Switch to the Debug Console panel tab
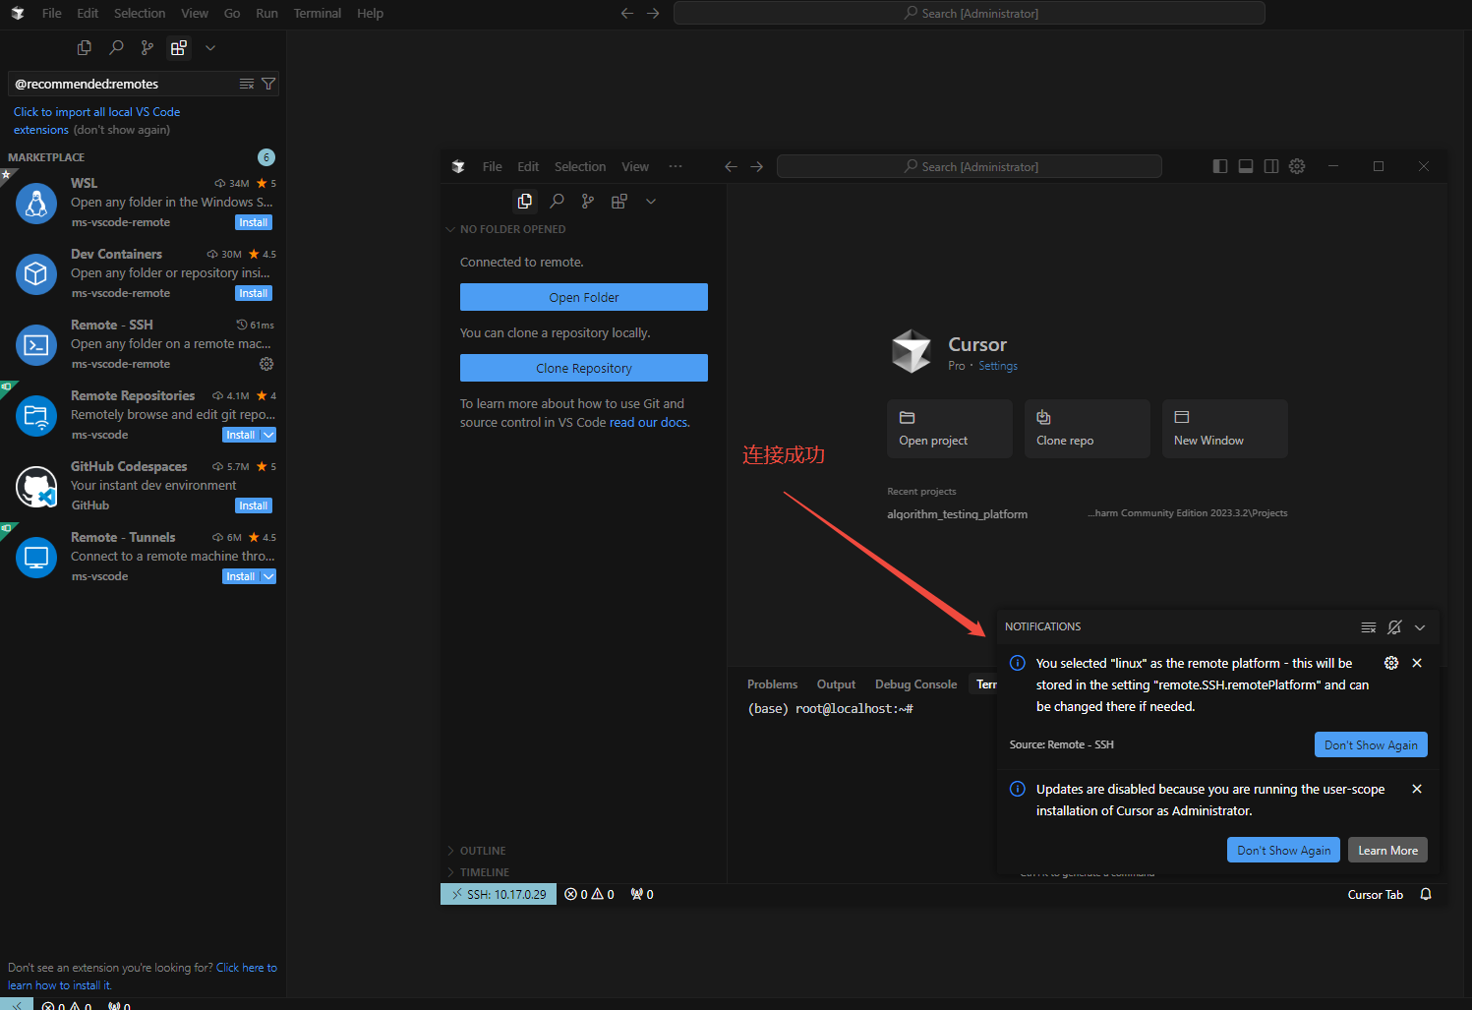1472x1010 pixels. [x=915, y=684]
